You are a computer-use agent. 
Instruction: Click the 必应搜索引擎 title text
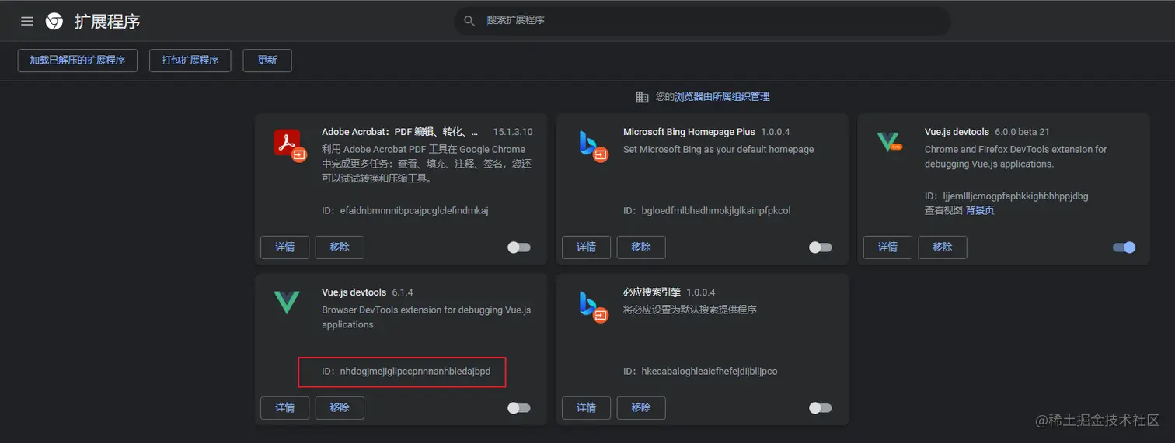click(x=652, y=292)
